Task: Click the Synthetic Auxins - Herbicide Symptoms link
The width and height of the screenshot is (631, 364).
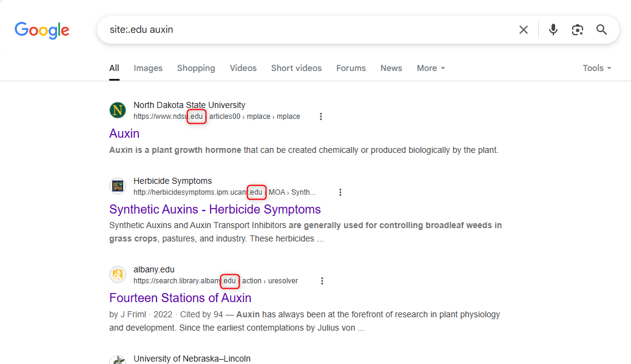Action: pos(215,209)
